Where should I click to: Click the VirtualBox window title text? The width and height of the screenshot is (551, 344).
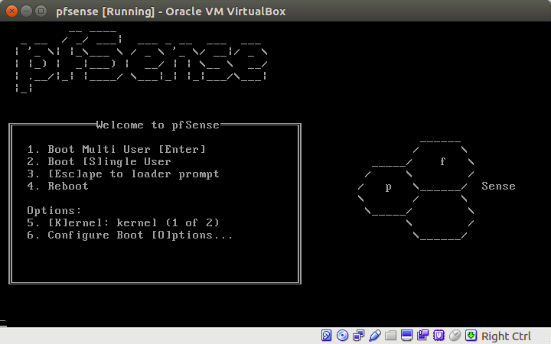click(x=171, y=11)
